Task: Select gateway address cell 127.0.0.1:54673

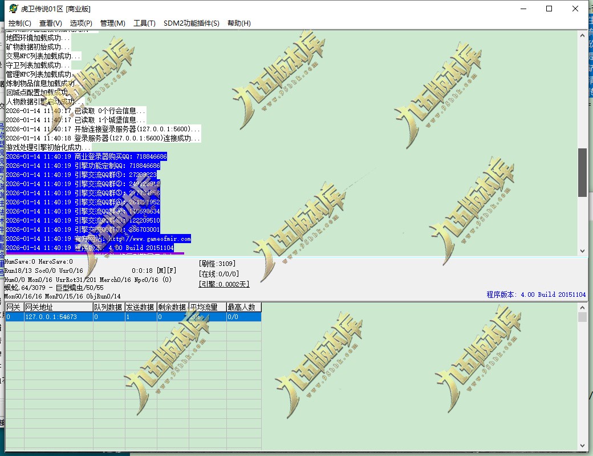Action: (x=59, y=317)
